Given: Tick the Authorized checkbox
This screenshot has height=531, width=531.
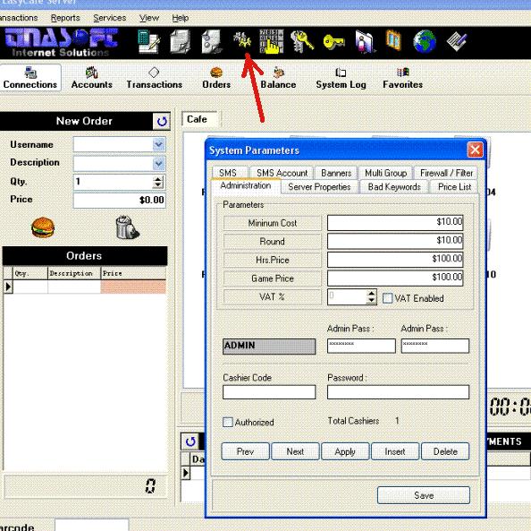Looking at the screenshot, I should (228, 422).
